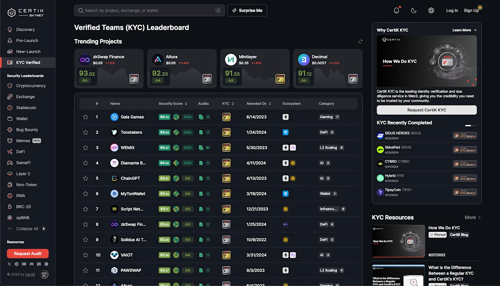
Task: Click the Non-Token sidebar icon
Action: coord(10,185)
